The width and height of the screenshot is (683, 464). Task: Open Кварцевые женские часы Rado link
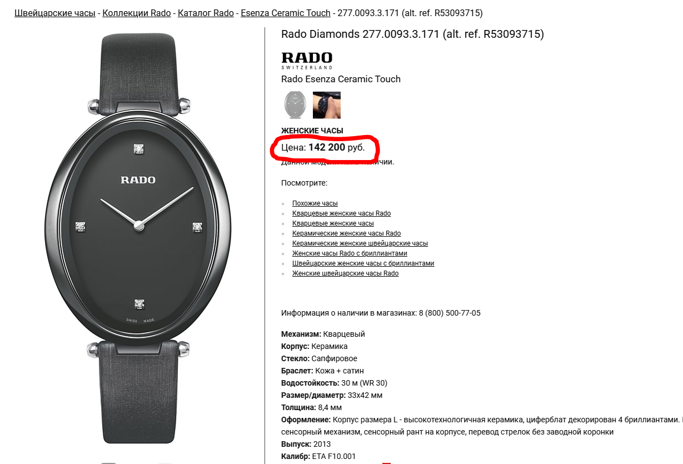[342, 213]
